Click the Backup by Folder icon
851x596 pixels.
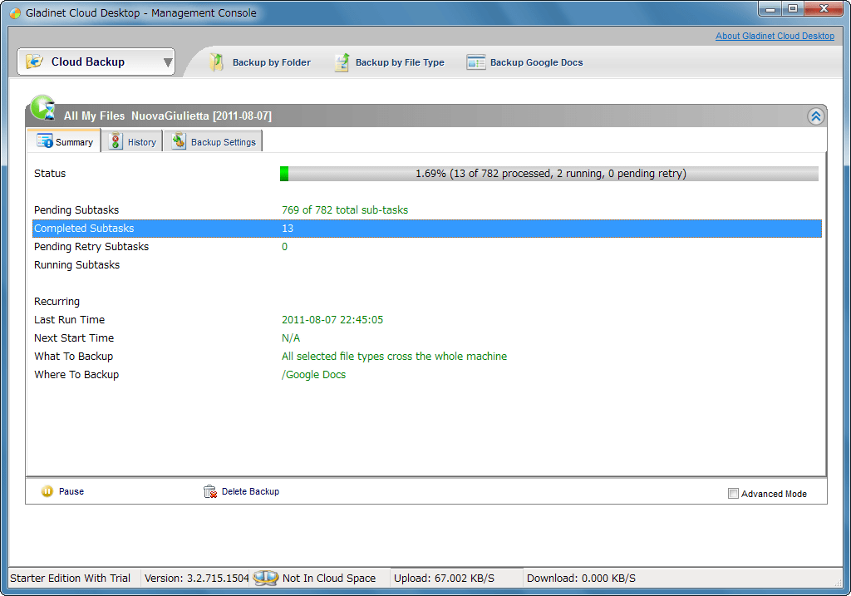(217, 62)
